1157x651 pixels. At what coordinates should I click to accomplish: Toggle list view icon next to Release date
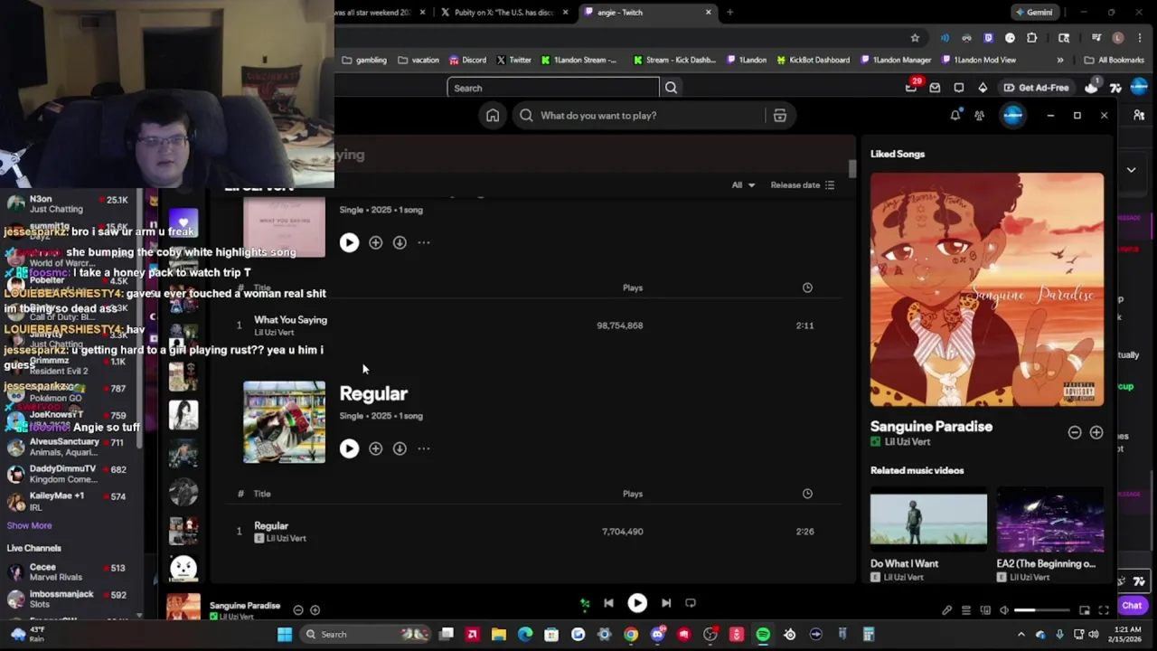[x=830, y=185]
